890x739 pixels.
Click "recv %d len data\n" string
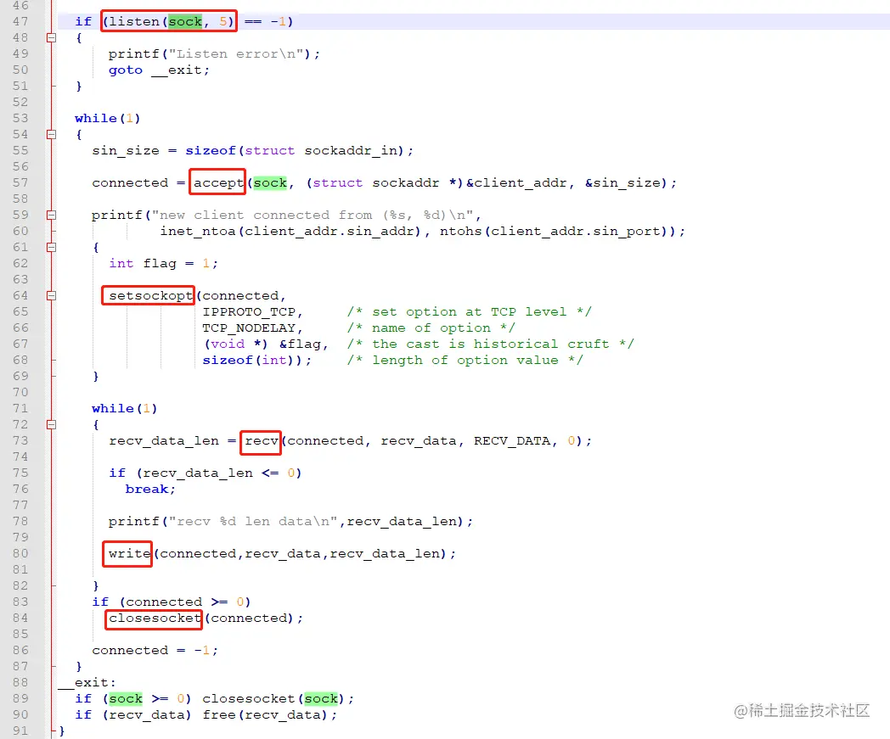[x=253, y=521]
